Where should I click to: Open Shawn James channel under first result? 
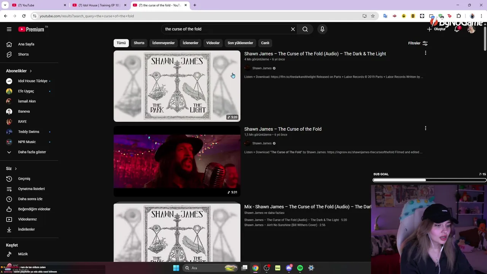pos(262,68)
